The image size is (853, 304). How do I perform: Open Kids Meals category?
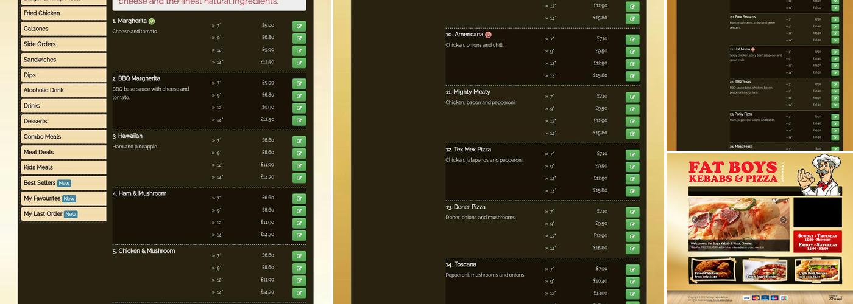pyautogui.click(x=63, y=167)
